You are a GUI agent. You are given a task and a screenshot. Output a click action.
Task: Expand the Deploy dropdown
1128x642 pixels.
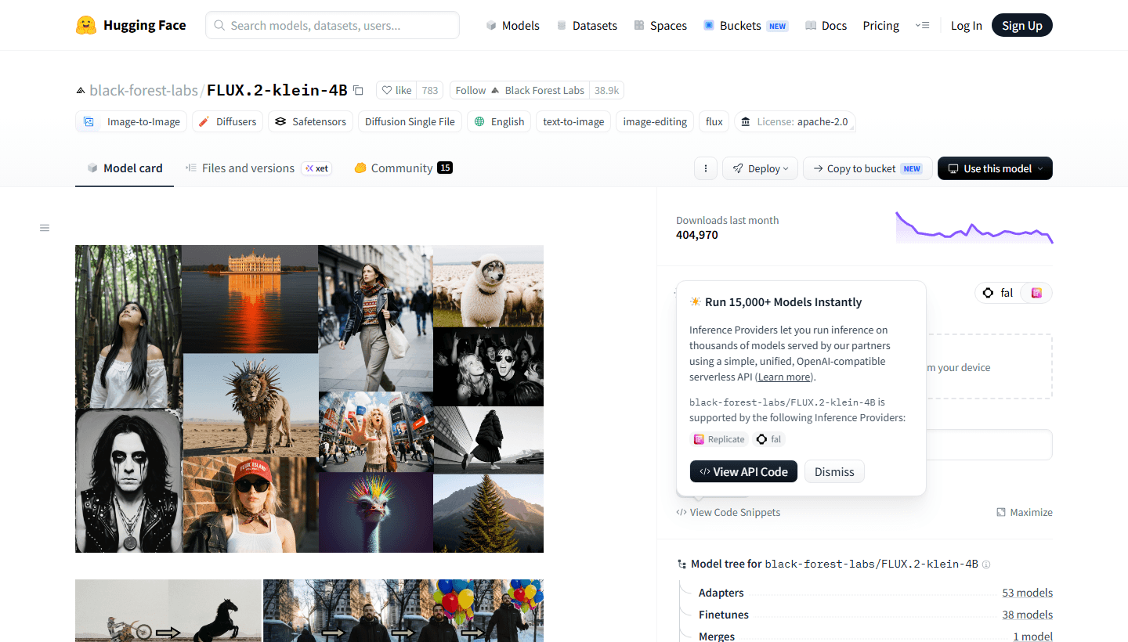coord(760,168)
